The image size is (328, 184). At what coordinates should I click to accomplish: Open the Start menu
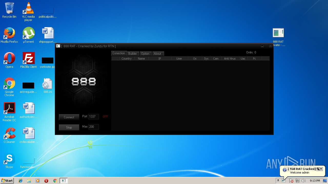tap(7, 181)
